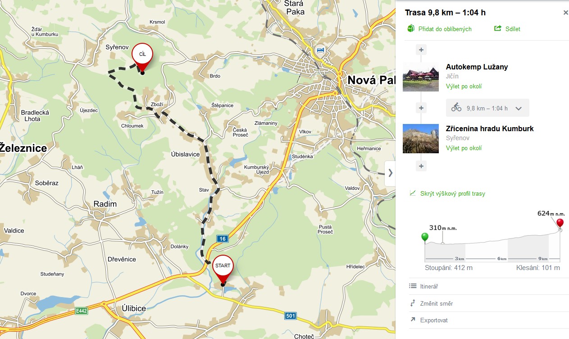Click the green start marker on elevation profile
Image resolution: width=569 pixels, height=339 pixels.
click(424, 237)
